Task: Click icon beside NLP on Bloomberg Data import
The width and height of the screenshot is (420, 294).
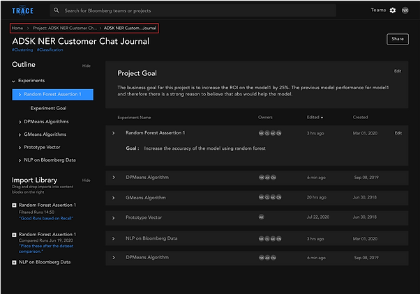Action: click(x=14, y=263)
